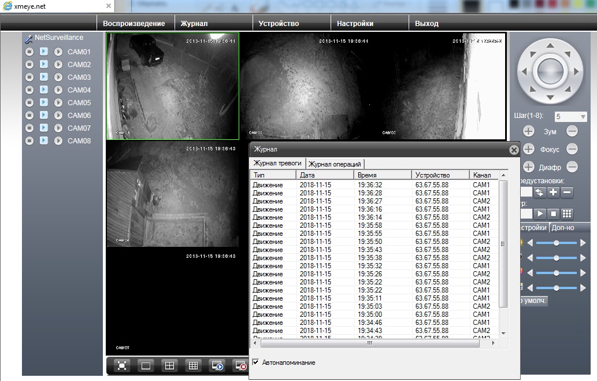Screen dimensions: 597x381
Task: Click the first image adjustment slider handle
Action: point(556,243)
